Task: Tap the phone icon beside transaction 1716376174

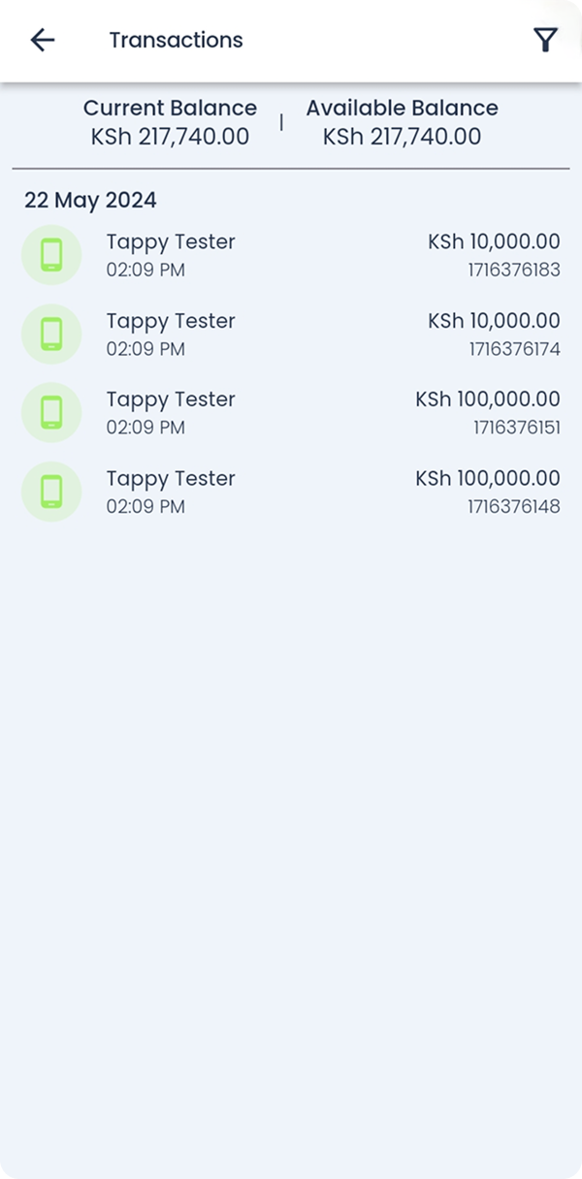Action: tap(51, 334)
